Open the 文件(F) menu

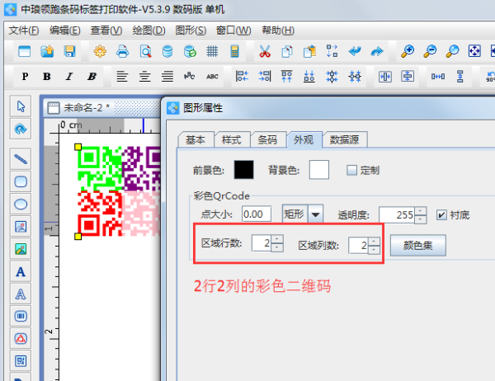(x=24, y=31)
